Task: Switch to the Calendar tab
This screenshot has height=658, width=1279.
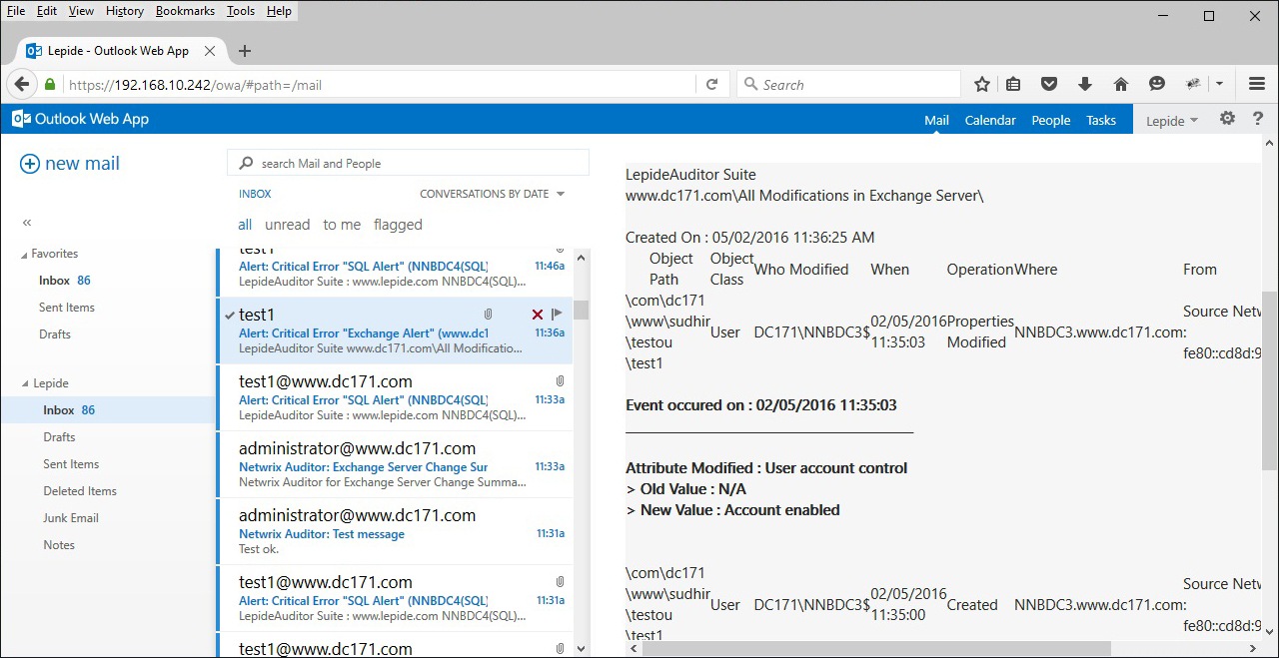Action: [990, 119]
